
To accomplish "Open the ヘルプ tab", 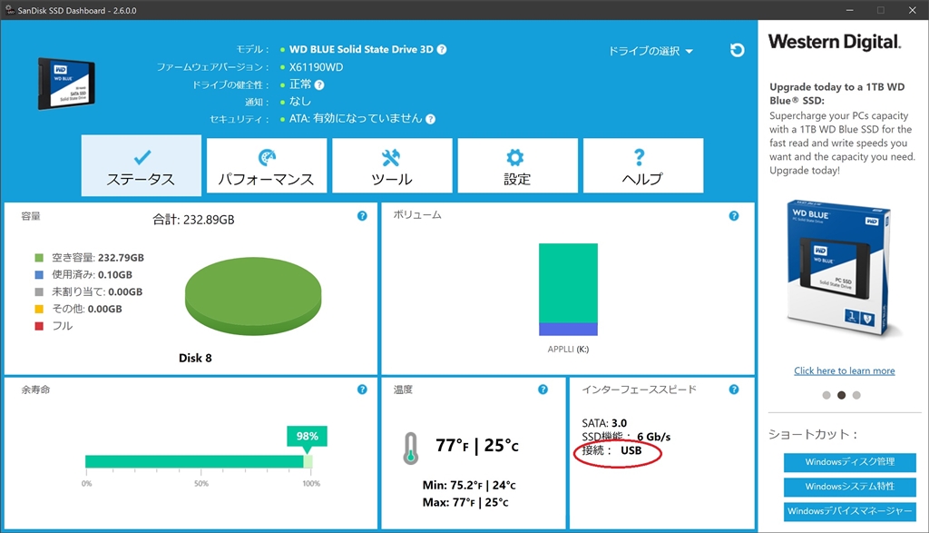I will pos(643,165).
